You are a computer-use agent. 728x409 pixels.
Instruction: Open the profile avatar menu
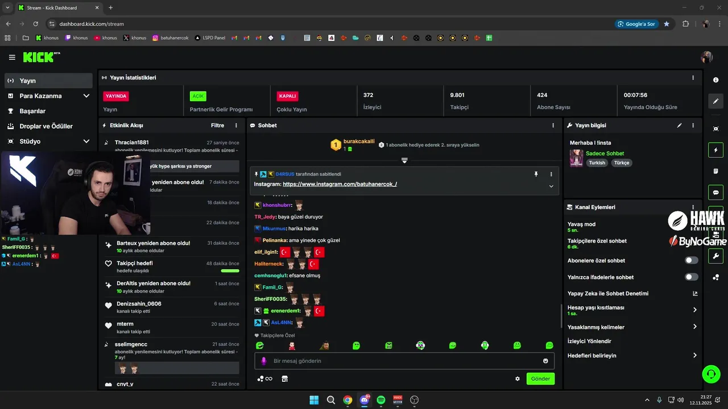tap(707, 57)
